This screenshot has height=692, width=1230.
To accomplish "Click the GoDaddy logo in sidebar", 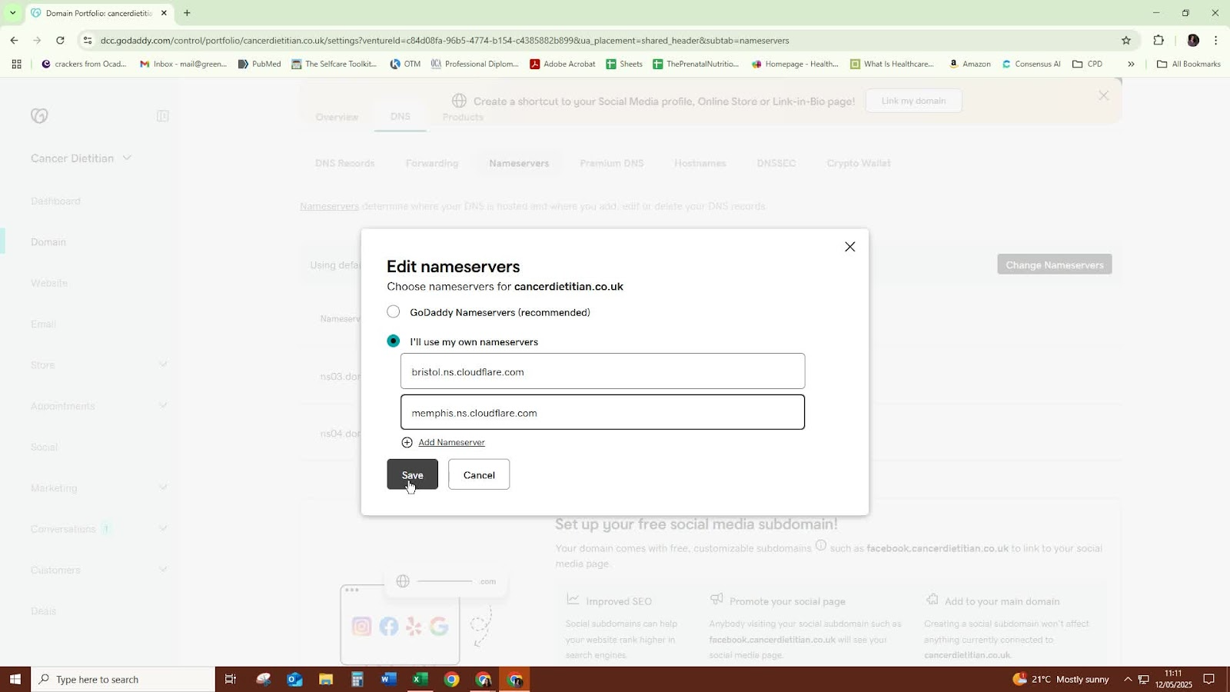I will click(x=39, y=115).
